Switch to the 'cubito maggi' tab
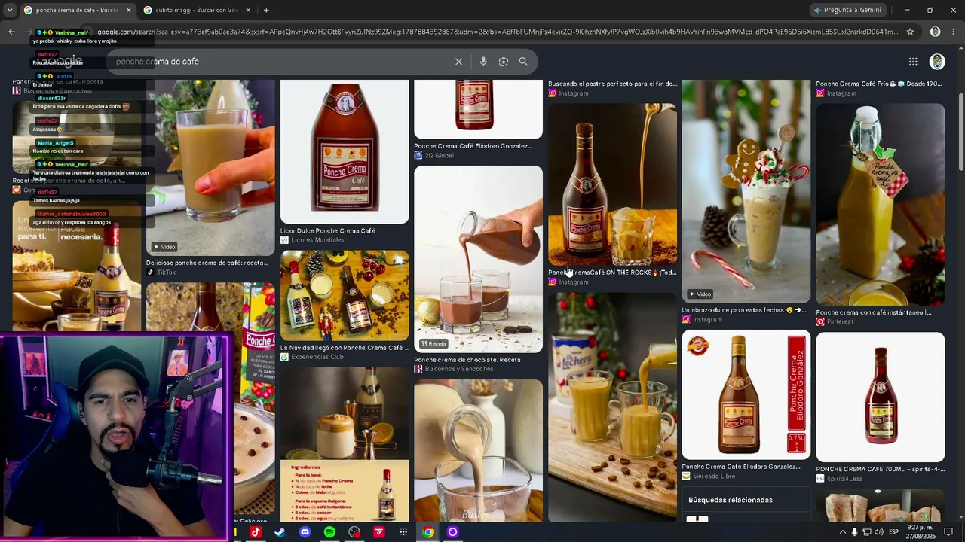Viewport: 965px width, 542px height. coord(198,10)
